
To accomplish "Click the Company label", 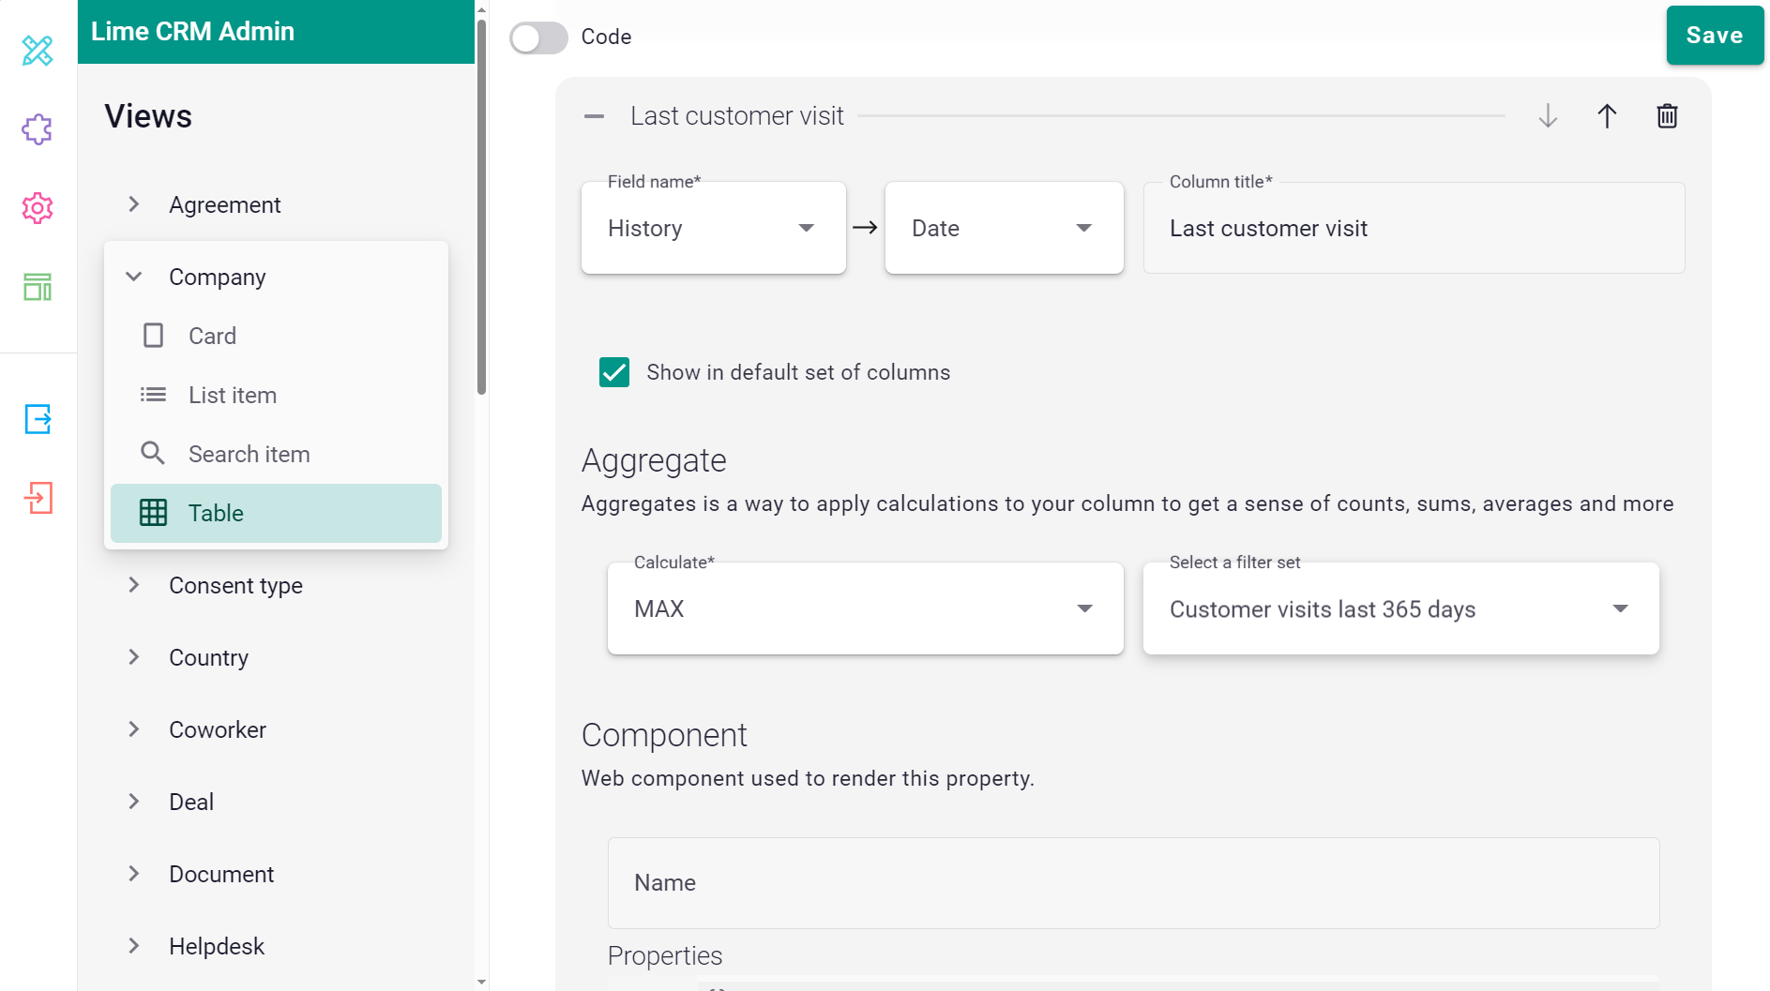I will click(x=218, y=277).
